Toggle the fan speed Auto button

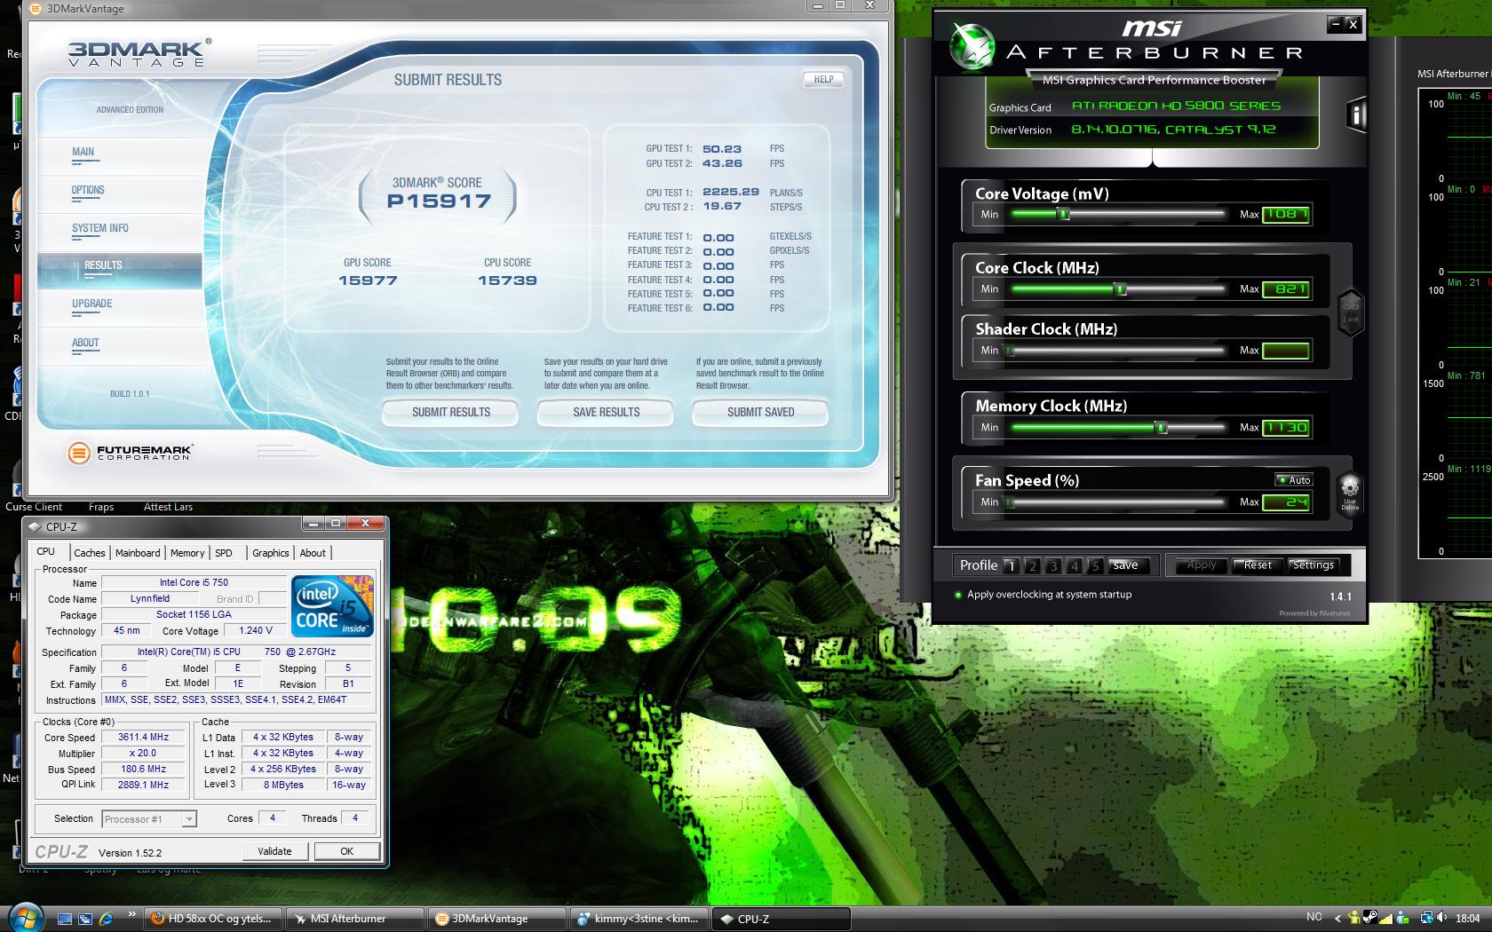1294,480
